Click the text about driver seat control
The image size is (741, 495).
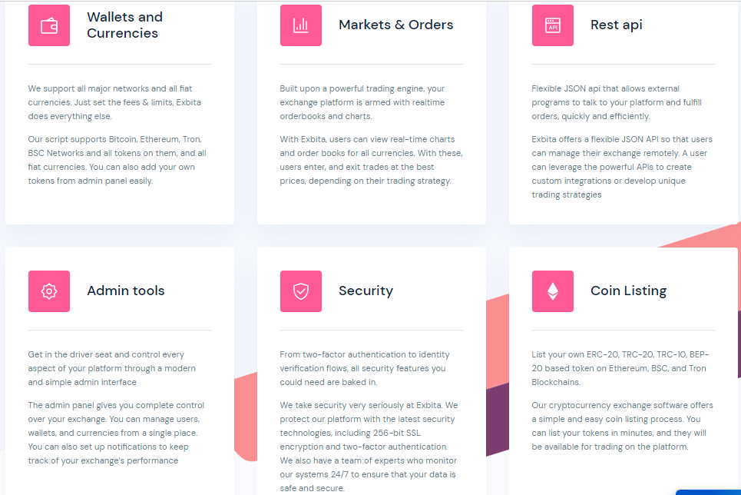coord(112,368)
